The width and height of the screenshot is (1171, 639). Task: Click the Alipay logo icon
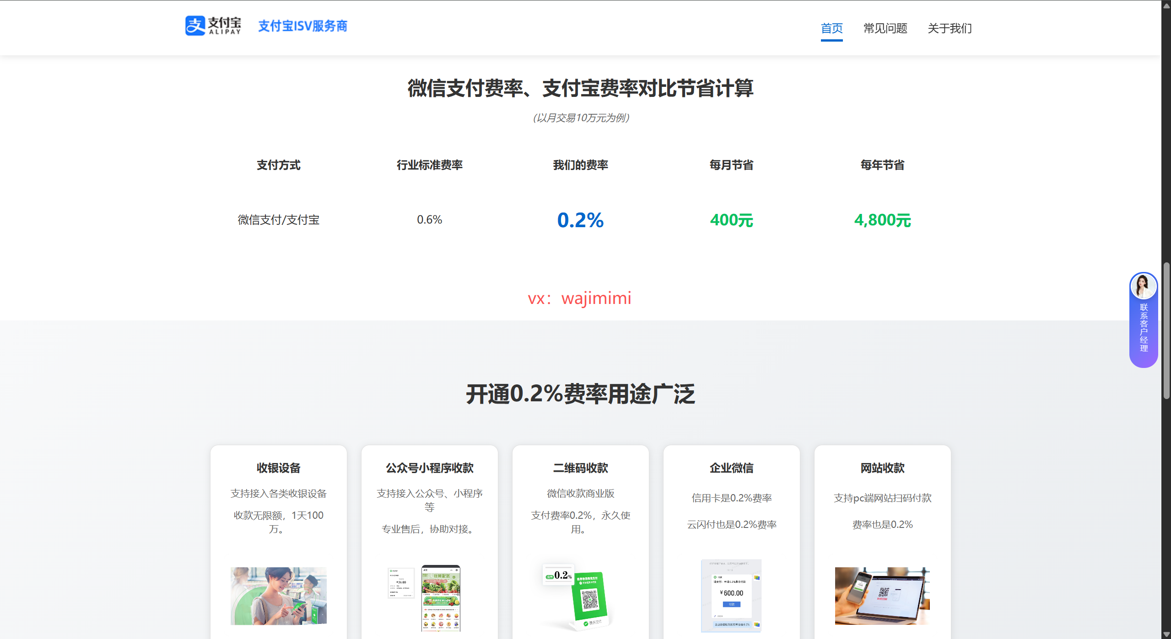click(x=195, y=26)
